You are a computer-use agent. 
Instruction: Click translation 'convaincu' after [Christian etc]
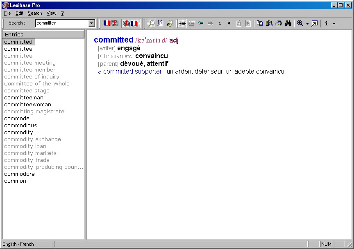click(x=152, y=56)
